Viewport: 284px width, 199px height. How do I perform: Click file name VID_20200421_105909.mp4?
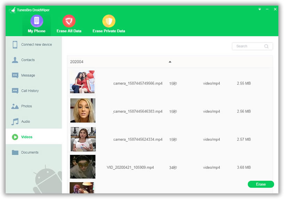tap(130, 167)
